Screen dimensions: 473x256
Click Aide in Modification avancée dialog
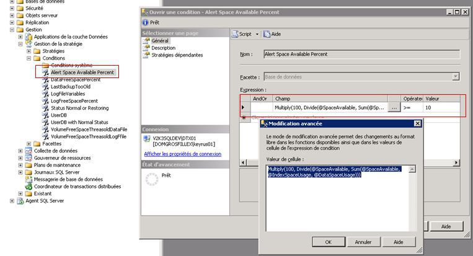(x=399, y=242)
